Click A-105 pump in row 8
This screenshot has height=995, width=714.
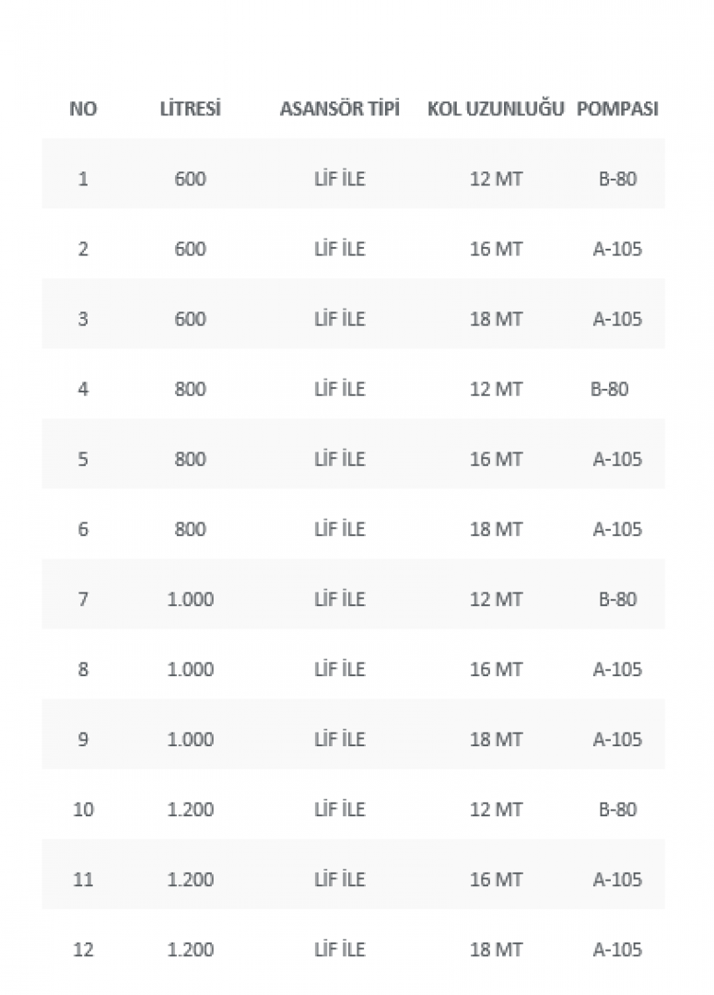(x=617, y=670)
